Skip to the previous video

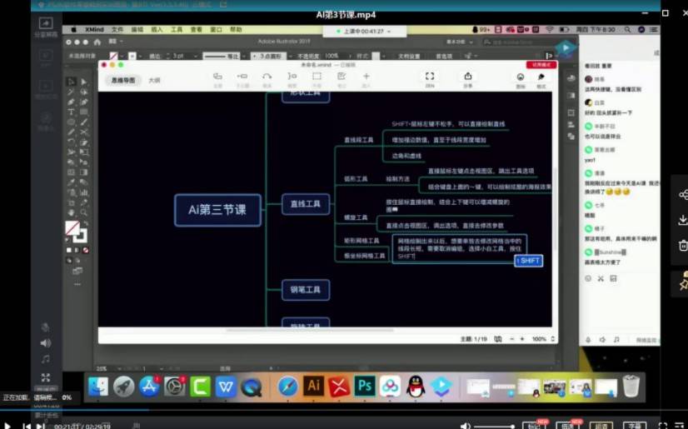click(x=27, y=426)
